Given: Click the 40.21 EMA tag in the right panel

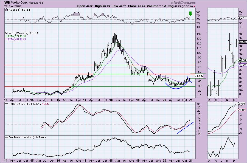Looking at the screenshot, I should pos(242,65).
